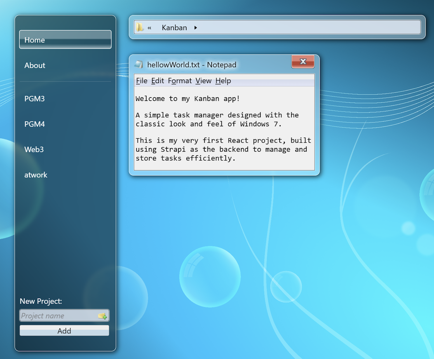Expand the arrow after Kanban breadcrumb
The width and height of the screenshot is (434, 359).
point(196,28)
